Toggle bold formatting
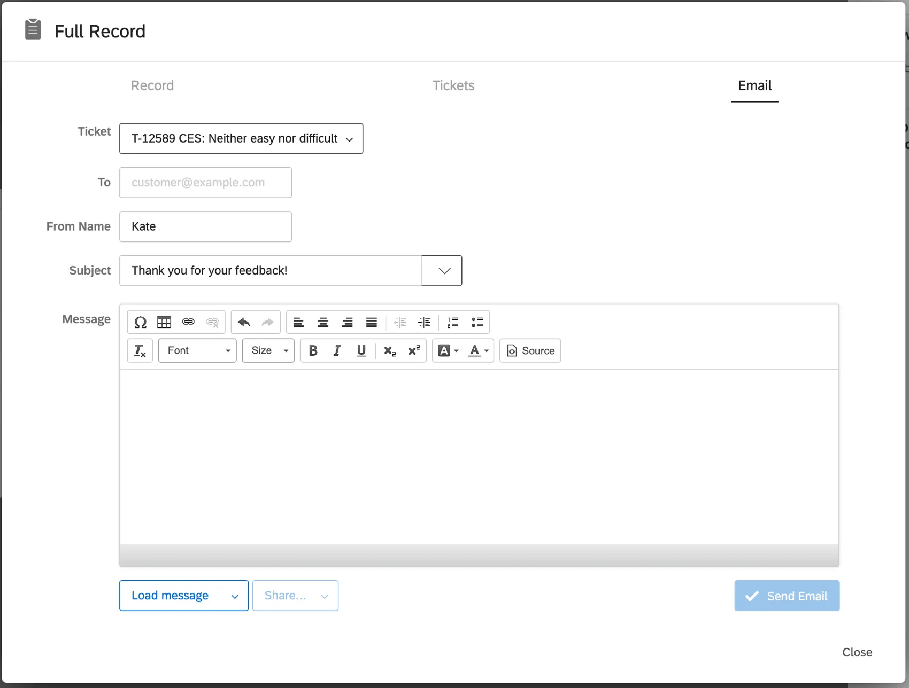Viewport: 909px width, 688px height. click(x=313, y=350)
